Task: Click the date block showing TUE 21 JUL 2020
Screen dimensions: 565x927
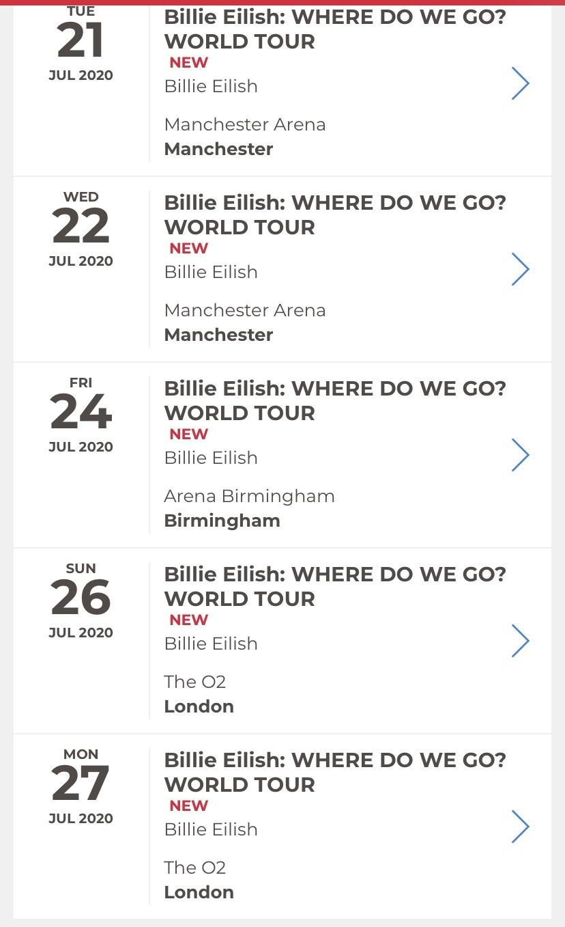Action: 81,44
